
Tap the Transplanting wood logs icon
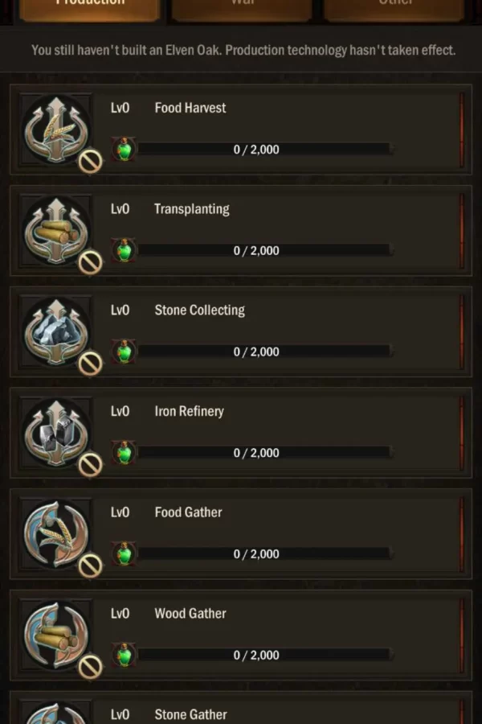click(56, 230)
